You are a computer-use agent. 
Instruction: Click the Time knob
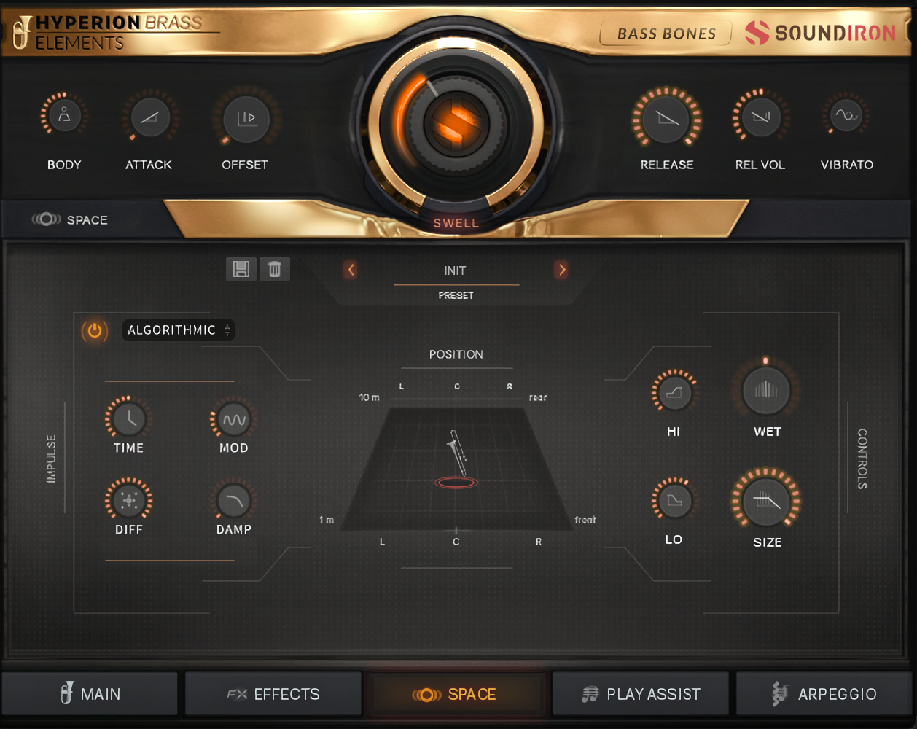(129, 418)
